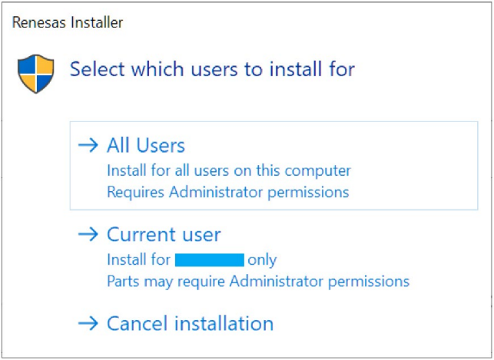This screenshot has height=360, width=494.
Task: Click the "Select which users to install for" heading
Action: click(x=212, y=69)
